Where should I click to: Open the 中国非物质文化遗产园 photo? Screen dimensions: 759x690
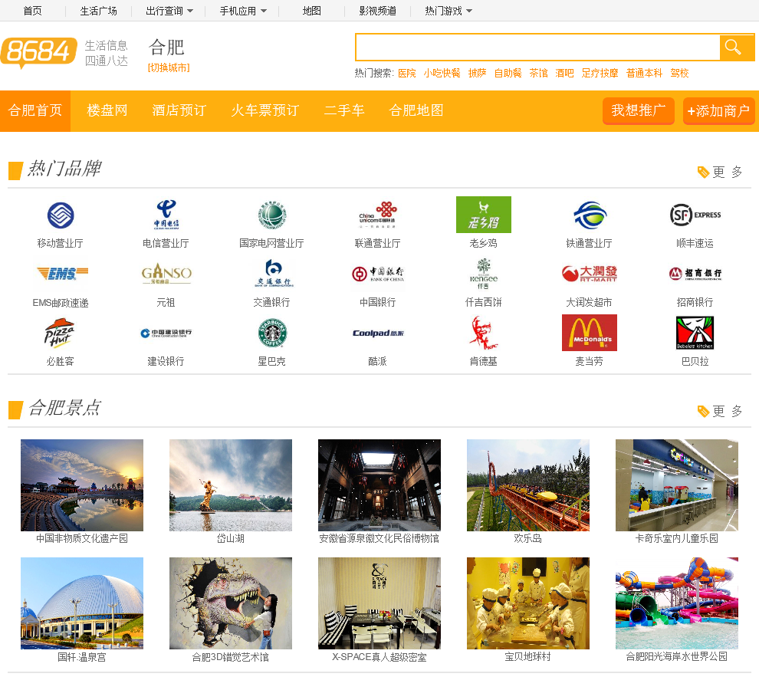pos(82,485)
